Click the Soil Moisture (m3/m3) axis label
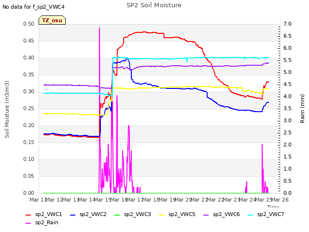This screenshot has height=232, width=309. tap(7, 109)
